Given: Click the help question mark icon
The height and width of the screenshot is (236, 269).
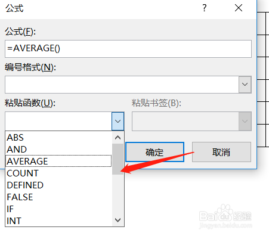Looking at the screenshot, I should [205, 8].
